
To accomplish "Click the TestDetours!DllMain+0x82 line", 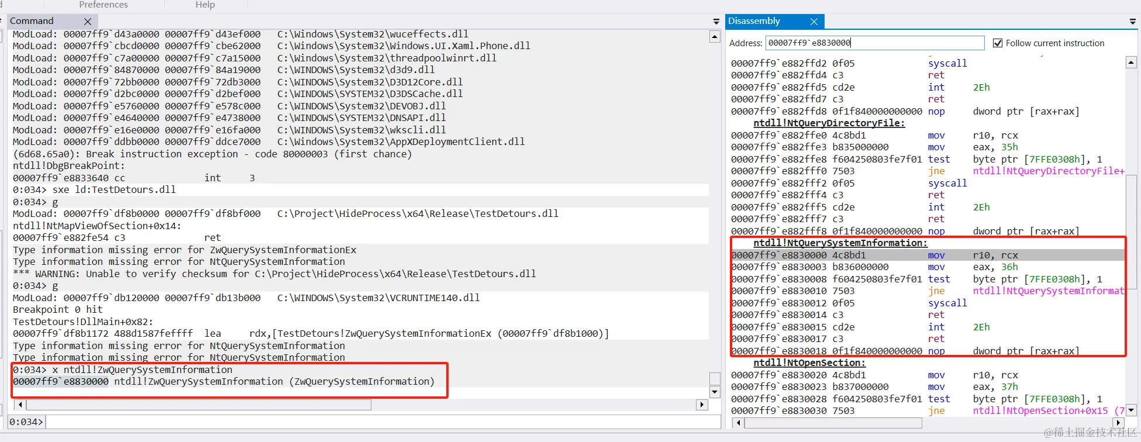I will pyautogui.click(x=83, y=322).
